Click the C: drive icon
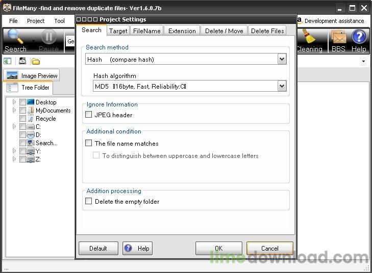This screenshot has width=372, height=273. [31, 127]
